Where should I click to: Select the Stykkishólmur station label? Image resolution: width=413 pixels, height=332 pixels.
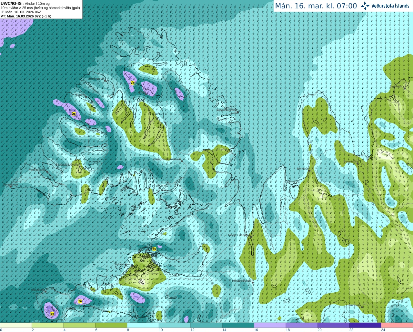coord(123,264)
